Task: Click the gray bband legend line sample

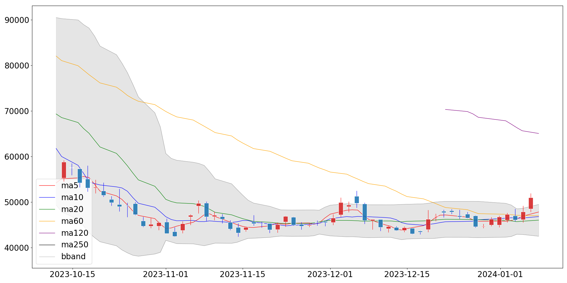Action: (x=47, y=256)
